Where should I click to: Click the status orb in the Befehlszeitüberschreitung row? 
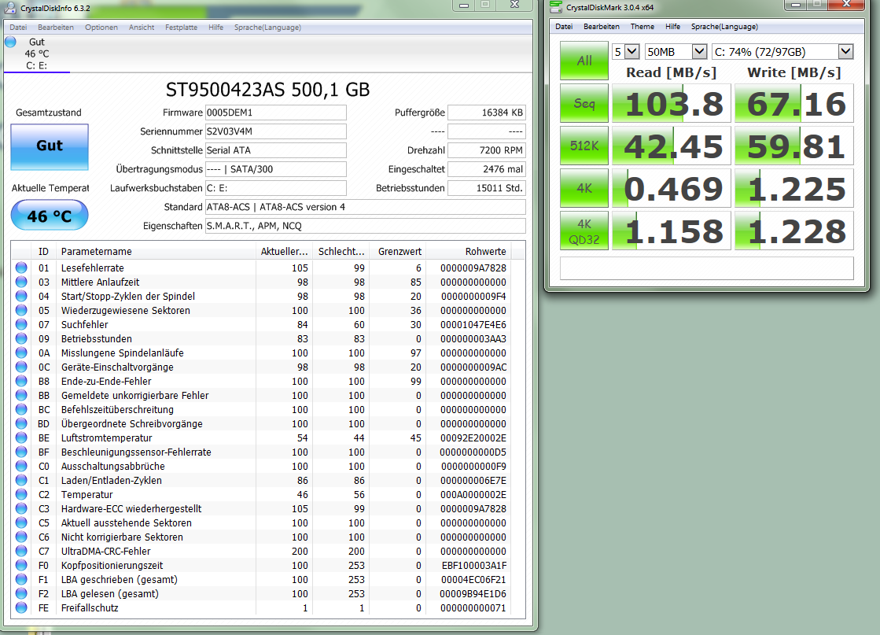pyautogui.click(x=21, y=409)
